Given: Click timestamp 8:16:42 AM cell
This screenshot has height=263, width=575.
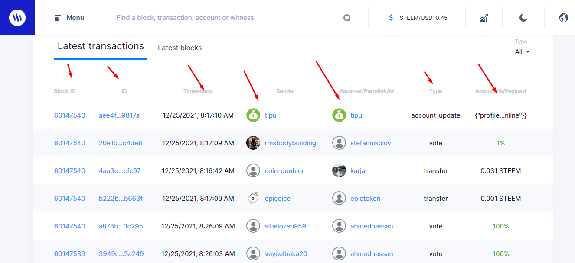Looking at the screenshot, I should pyautogui.click(x=198, y=171).
